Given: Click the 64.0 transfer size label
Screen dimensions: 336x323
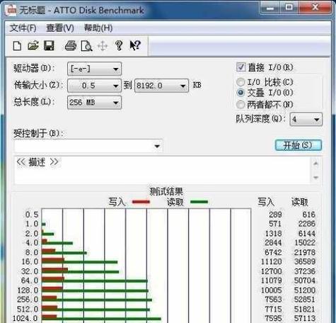Looking at the screenshot, I should (x=30, y=280).
